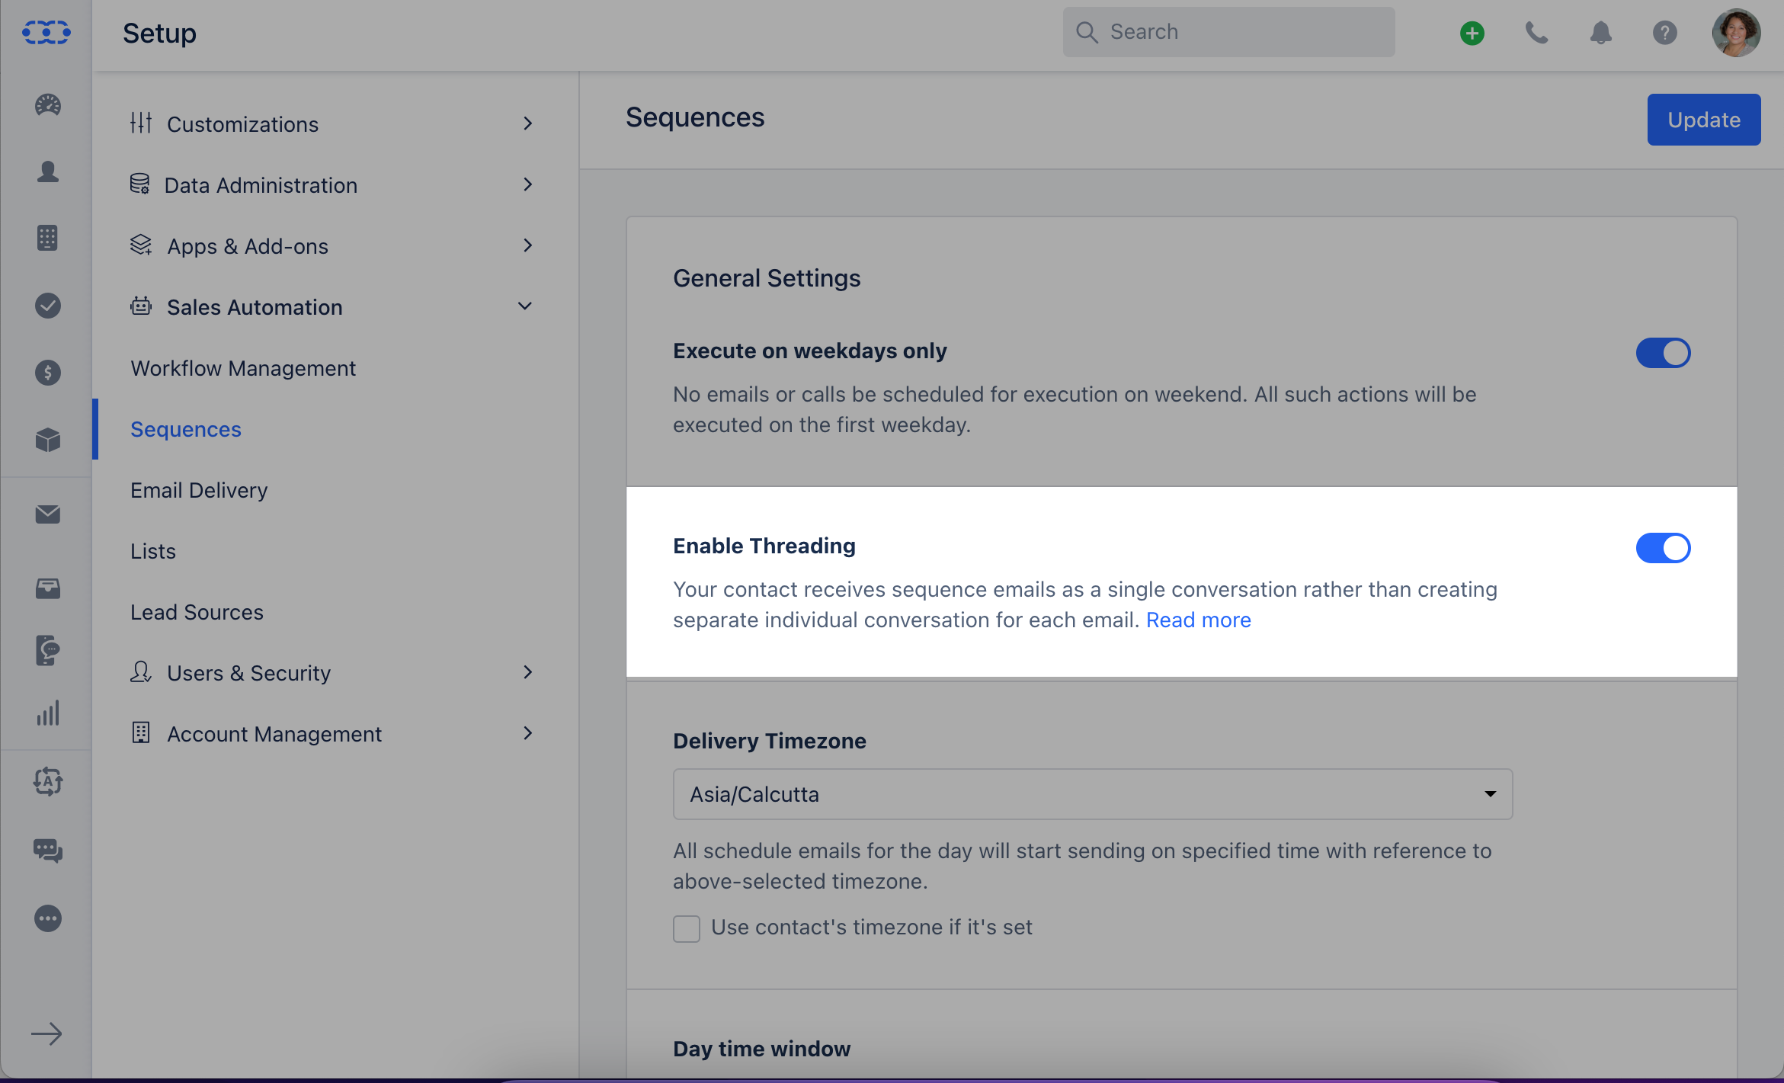Expand the Apps & Add-ons chevron

(x=527, y=245)
